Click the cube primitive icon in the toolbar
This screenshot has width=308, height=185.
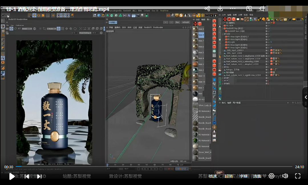click(99, 15)
